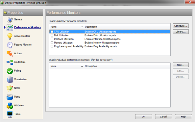Click the Menu icon in sidebar

[10, 97]
